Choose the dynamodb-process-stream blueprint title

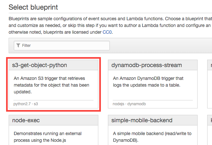tap(146, 65)
